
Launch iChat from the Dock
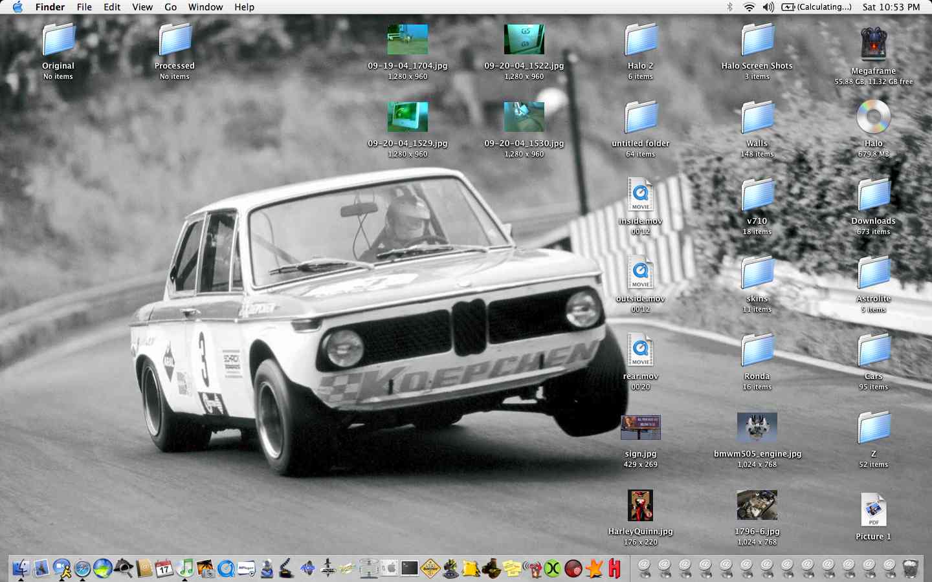tap(62, 568)
